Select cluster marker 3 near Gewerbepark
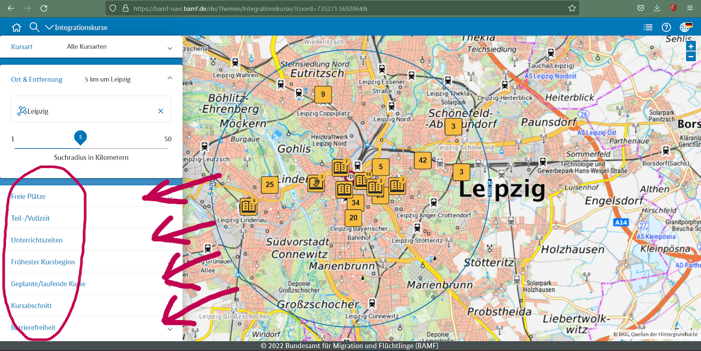This screenshot has height=351, width=701. pos(461,172)
